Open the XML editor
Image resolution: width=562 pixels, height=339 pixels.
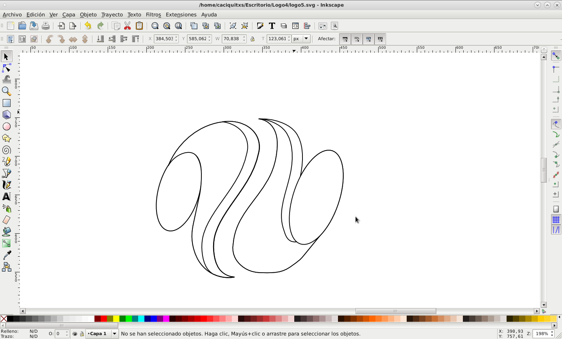pos(295,26)
